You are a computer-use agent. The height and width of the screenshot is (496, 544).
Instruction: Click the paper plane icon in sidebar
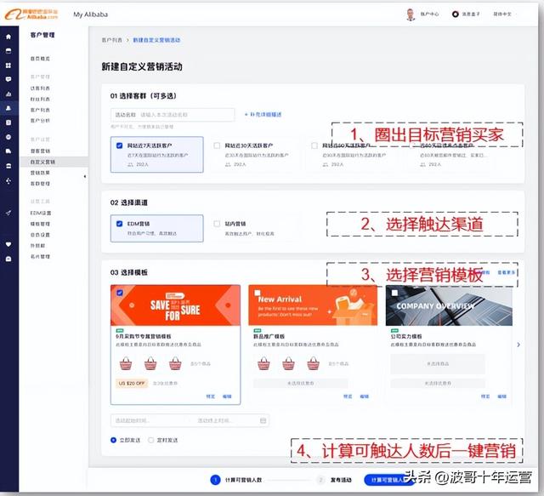8,213
